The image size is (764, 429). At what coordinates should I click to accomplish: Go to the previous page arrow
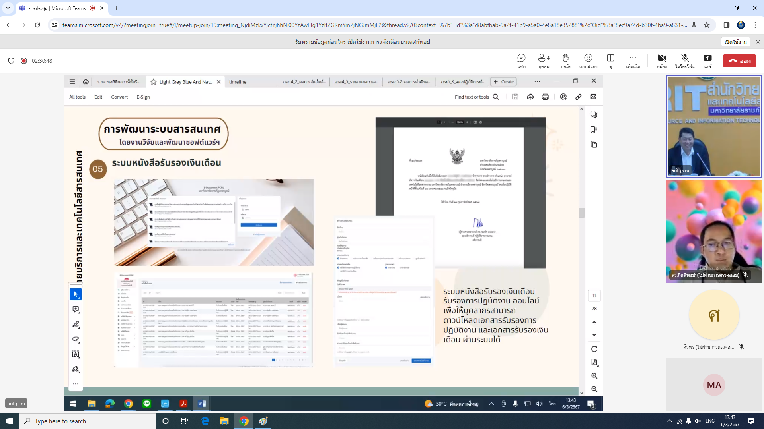(594, 322)
